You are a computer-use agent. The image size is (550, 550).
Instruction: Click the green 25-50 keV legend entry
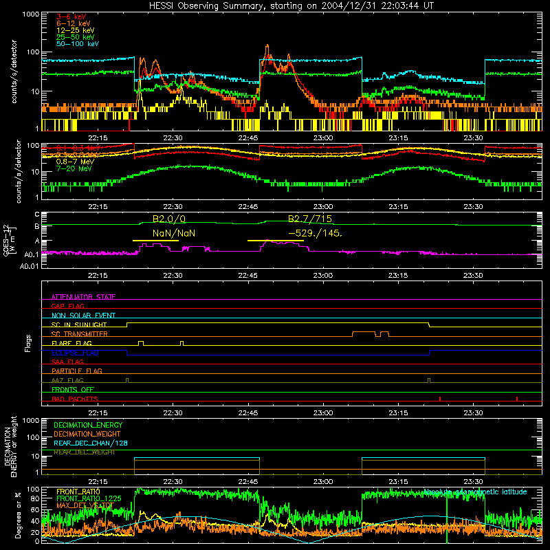(x=76, y=37)
